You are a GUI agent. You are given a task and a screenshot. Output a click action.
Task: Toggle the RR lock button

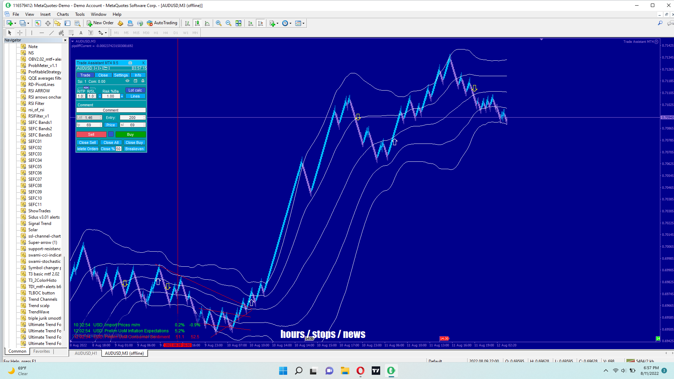[86, 88]
